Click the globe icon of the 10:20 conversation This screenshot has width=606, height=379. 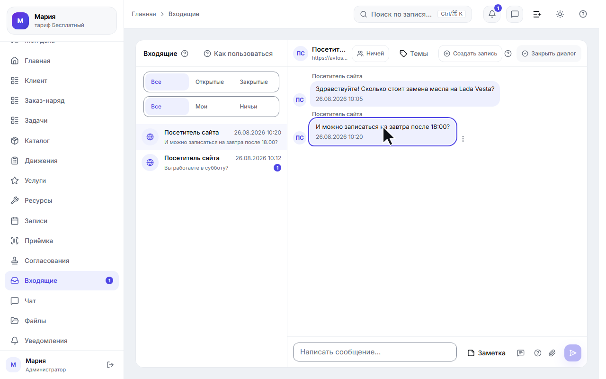point(150,137)
